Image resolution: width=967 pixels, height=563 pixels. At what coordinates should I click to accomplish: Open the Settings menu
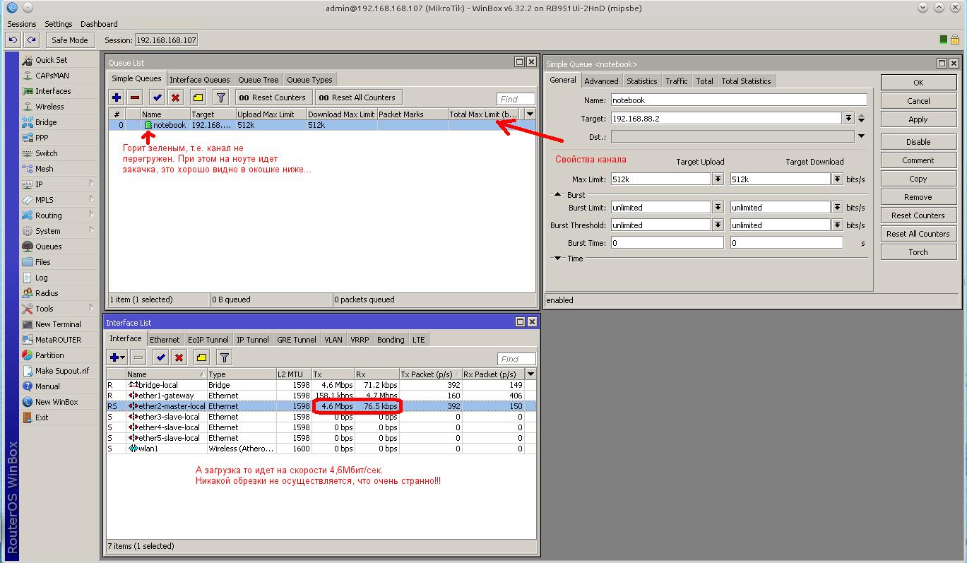(x=58, y=24)
